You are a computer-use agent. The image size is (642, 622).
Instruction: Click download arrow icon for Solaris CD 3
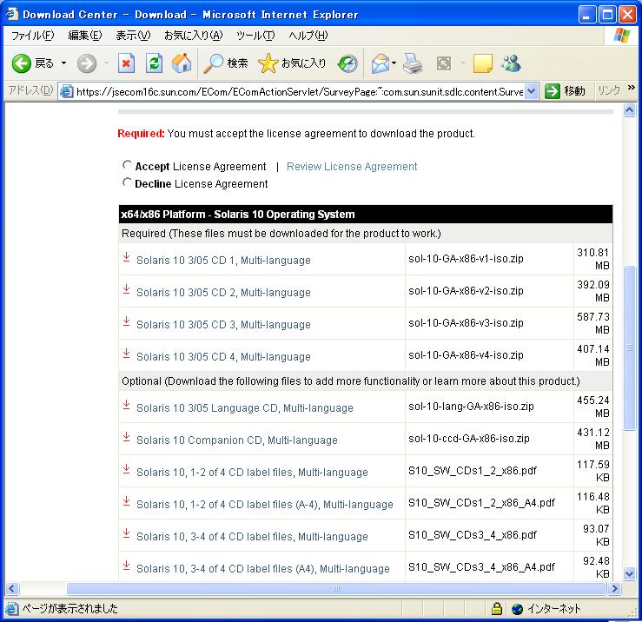(x=127, y=321)
